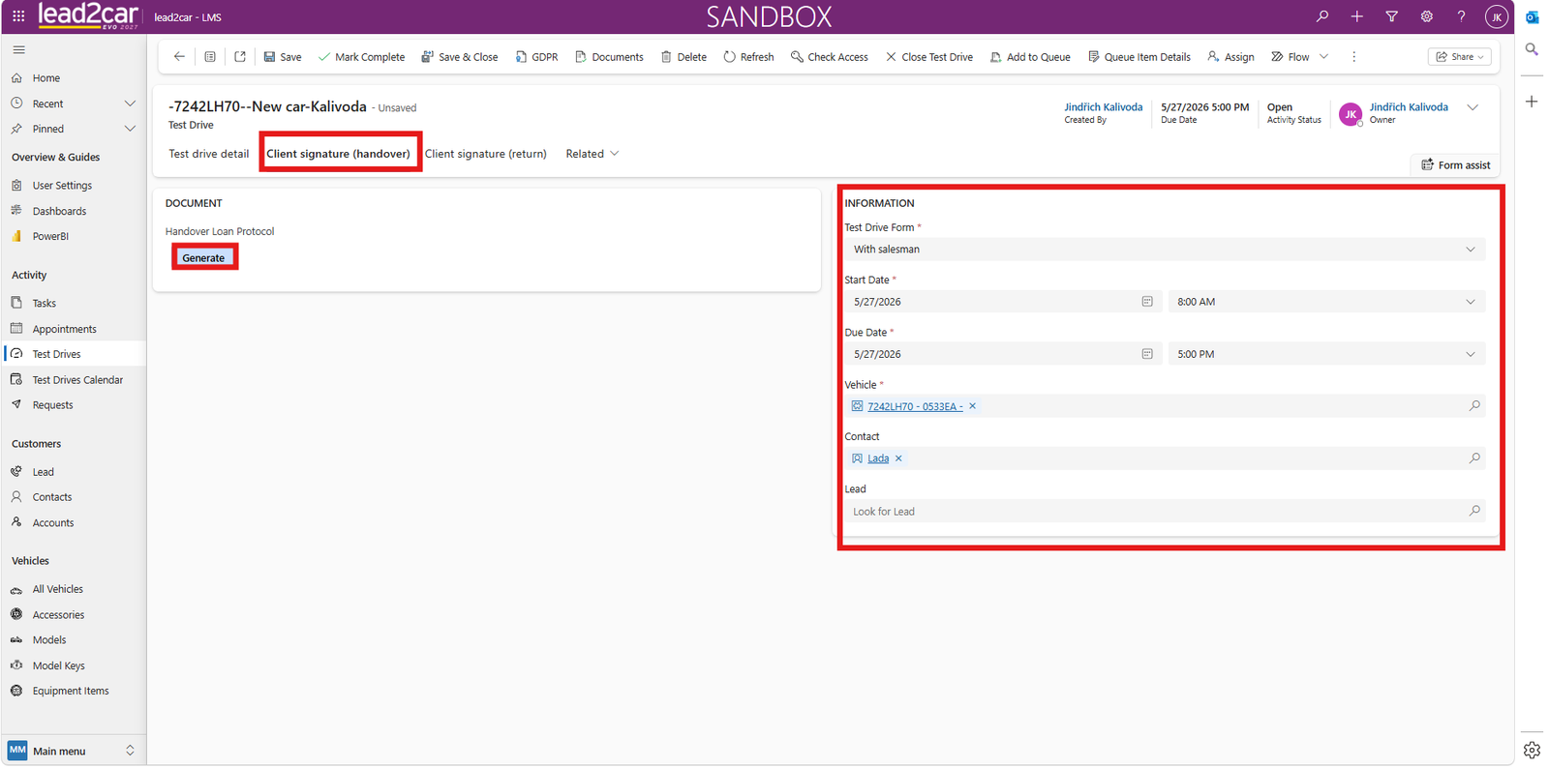Image resolution: width=1549 pixels, height=768 pixels.
Task: Open the Related tab menu
Action: 592,154
